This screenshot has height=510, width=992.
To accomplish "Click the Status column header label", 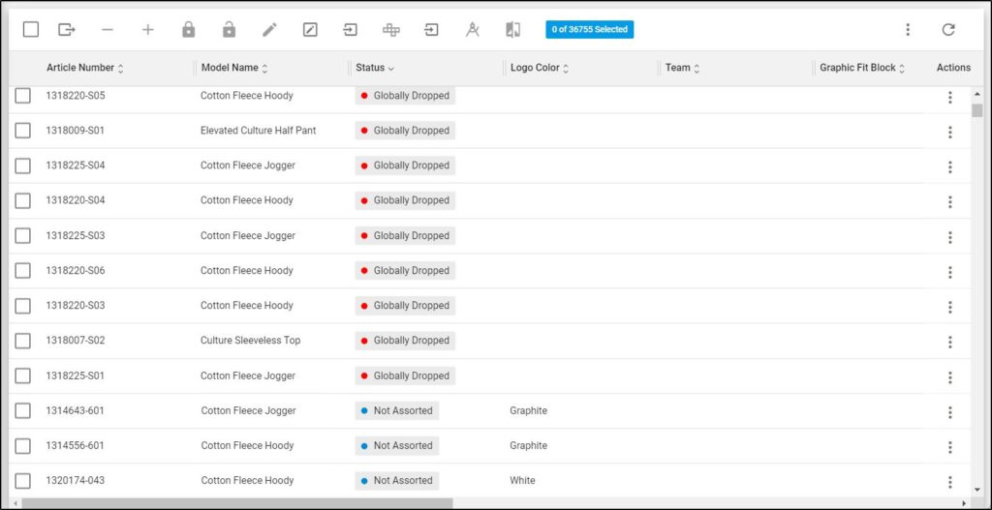I will click(x=370, y=68).
